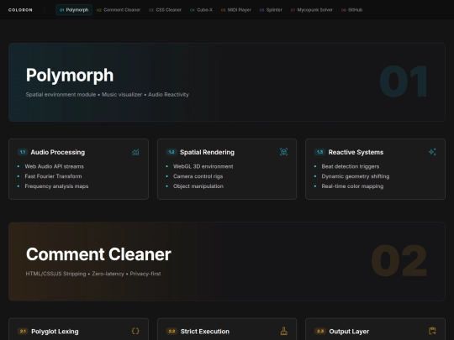
Task: Switch to the Cube-X tab
Action: [x=201, y=10]
